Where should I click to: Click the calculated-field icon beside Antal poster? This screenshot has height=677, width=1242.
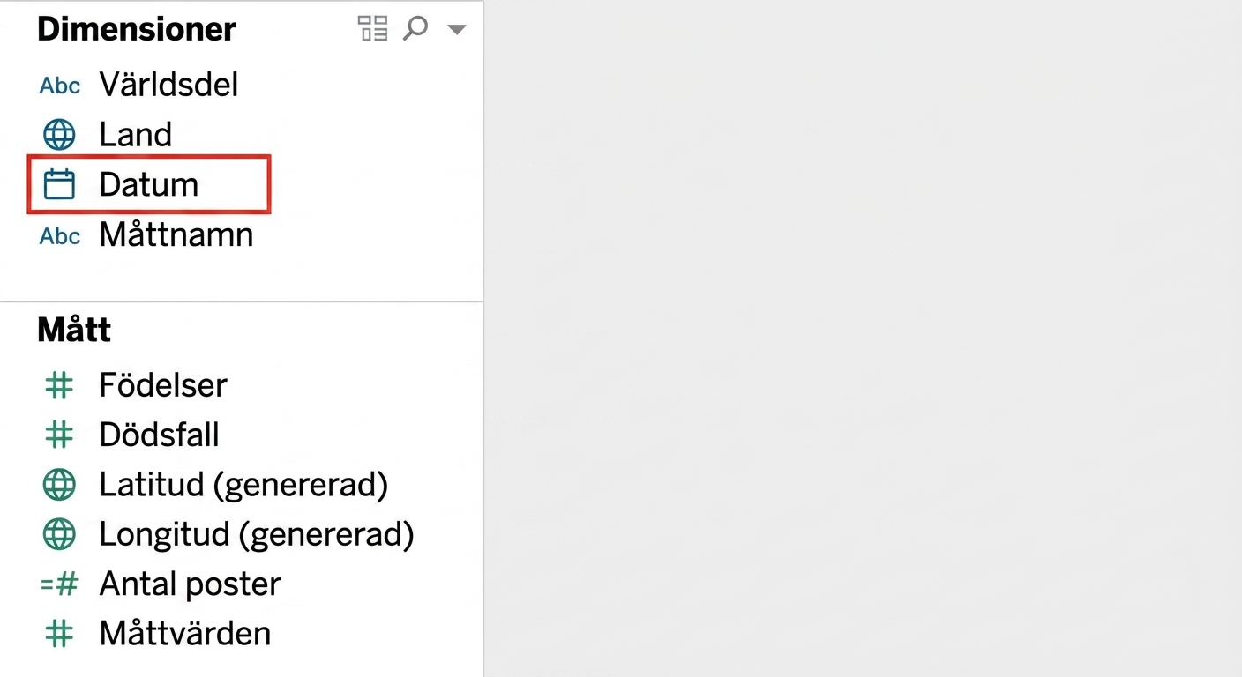point(59,584)
